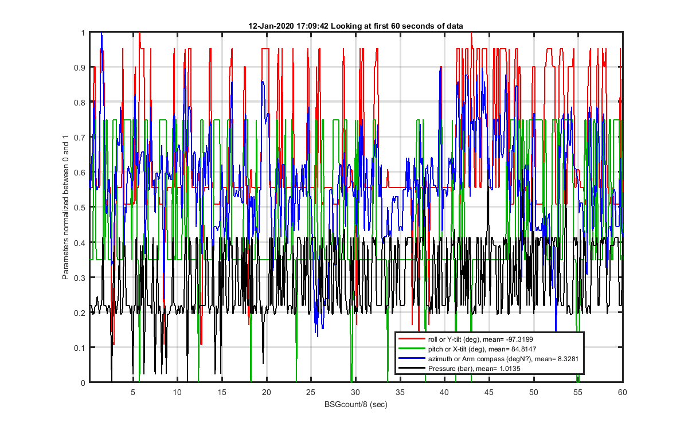Click the y-axis tick label 0.3

coord(80,278)
